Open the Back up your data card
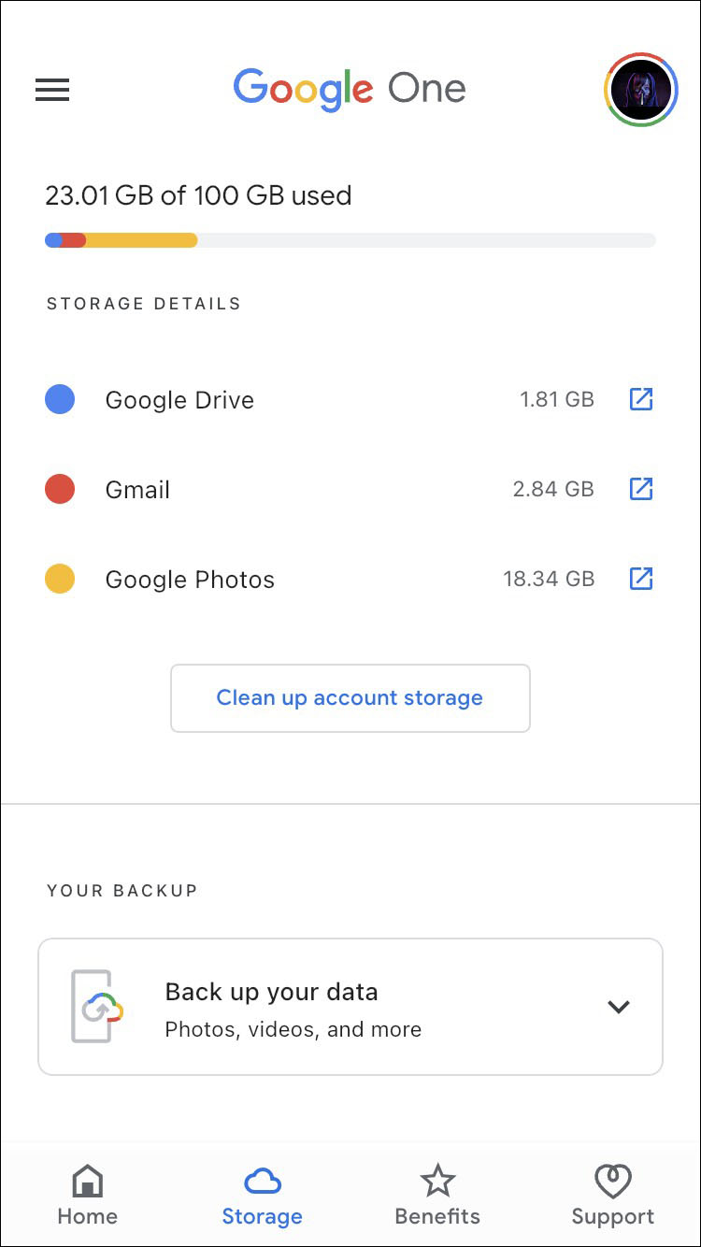Screen dimensions: 701x1247 (x=350, y=1007)
